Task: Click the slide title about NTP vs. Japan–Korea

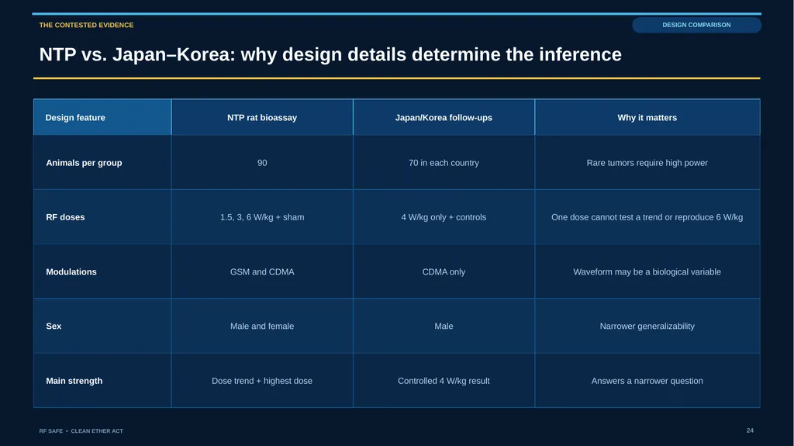Action: click(330, 54)
